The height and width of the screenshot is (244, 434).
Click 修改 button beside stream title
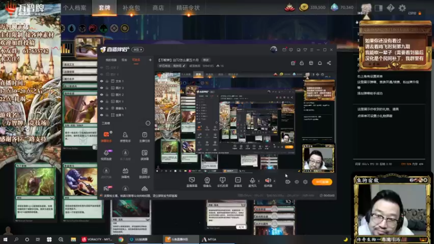click(206, 60)
